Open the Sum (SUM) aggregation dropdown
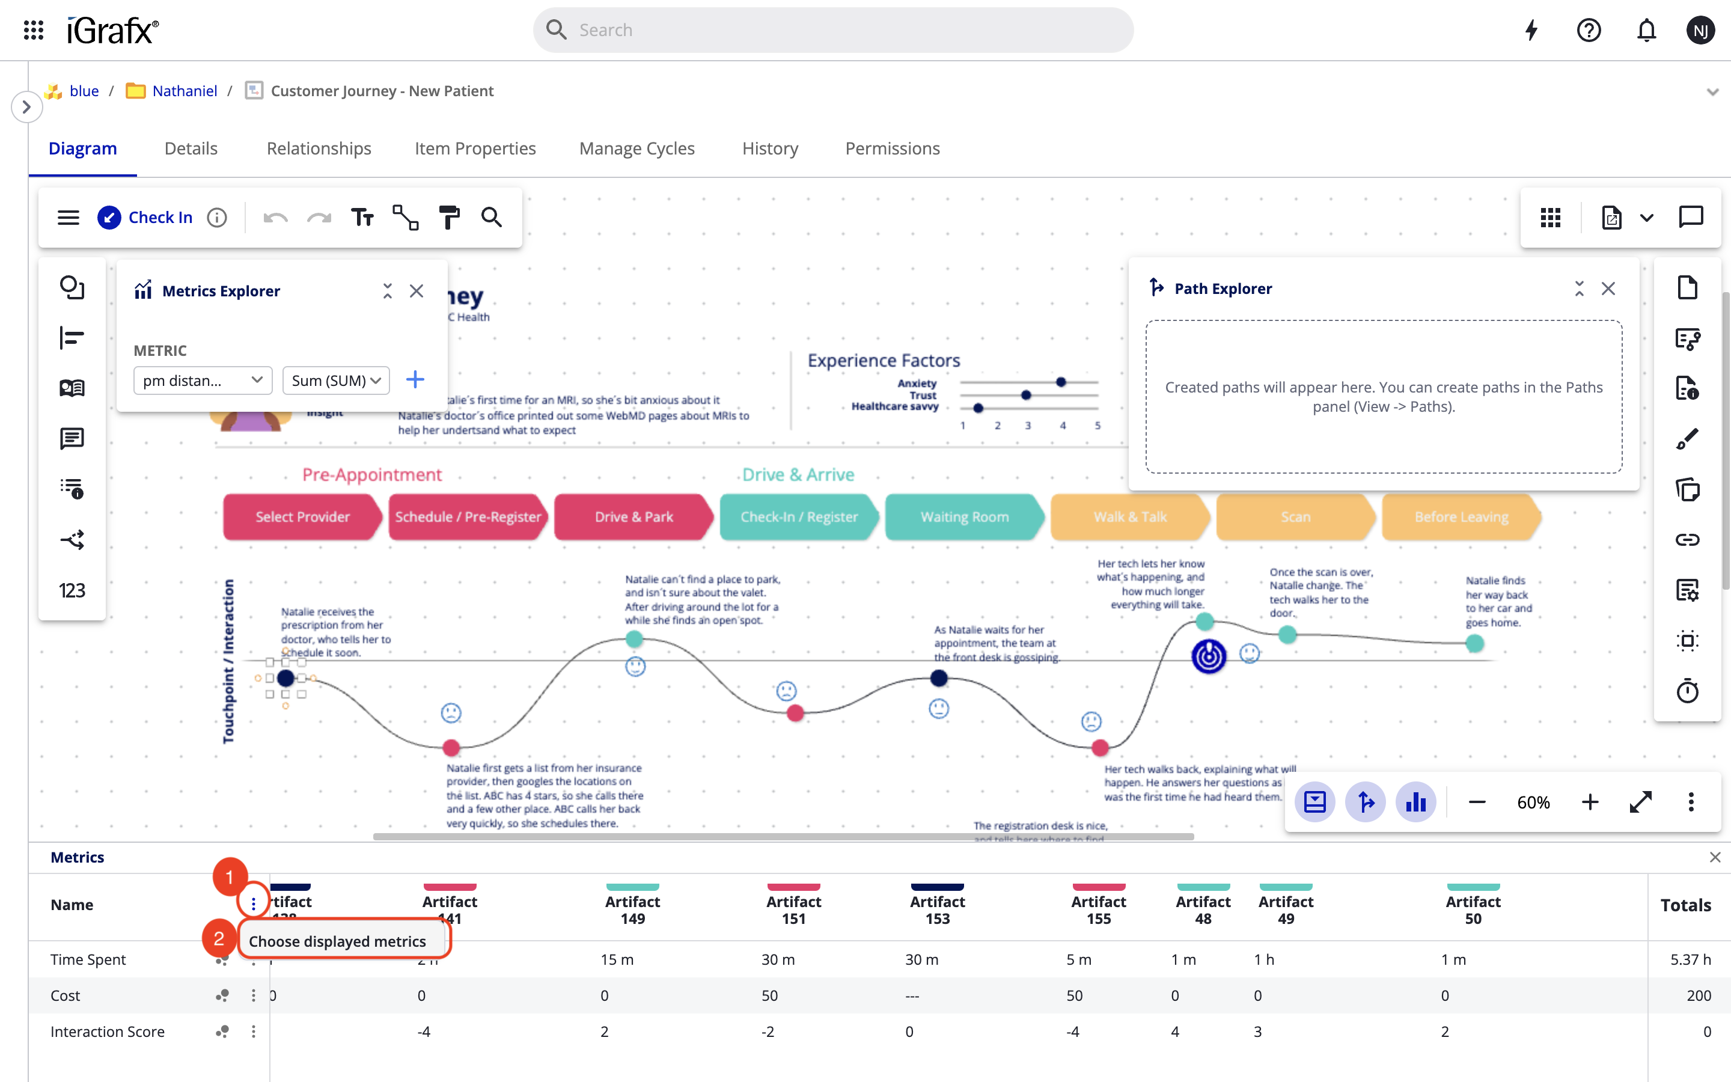 click(x=335, y=381)
